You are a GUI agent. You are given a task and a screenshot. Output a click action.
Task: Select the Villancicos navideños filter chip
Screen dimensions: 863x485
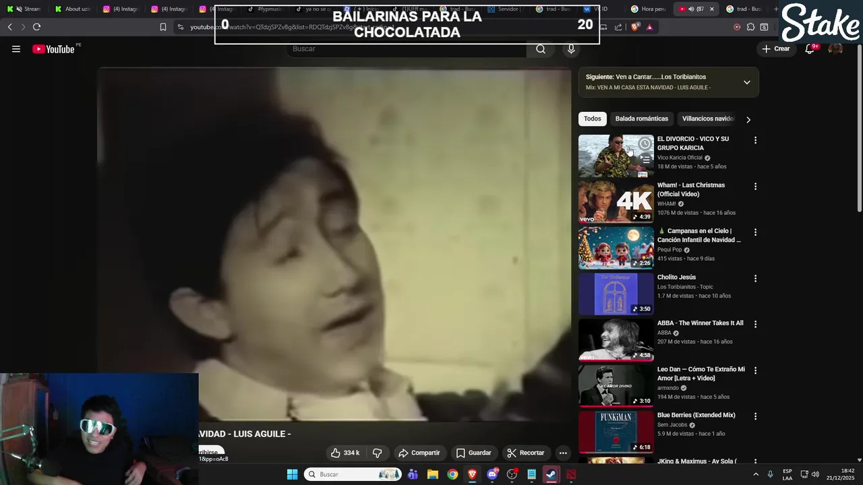(707, 119)
